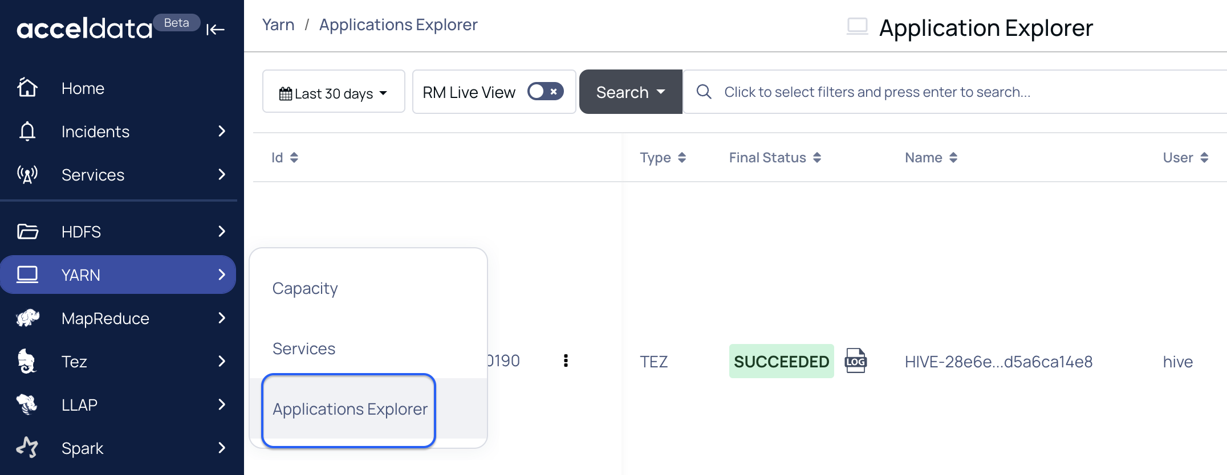Click the Spark star icon
This screenshot has height=475, width=1227.
(x=27, y=448)
